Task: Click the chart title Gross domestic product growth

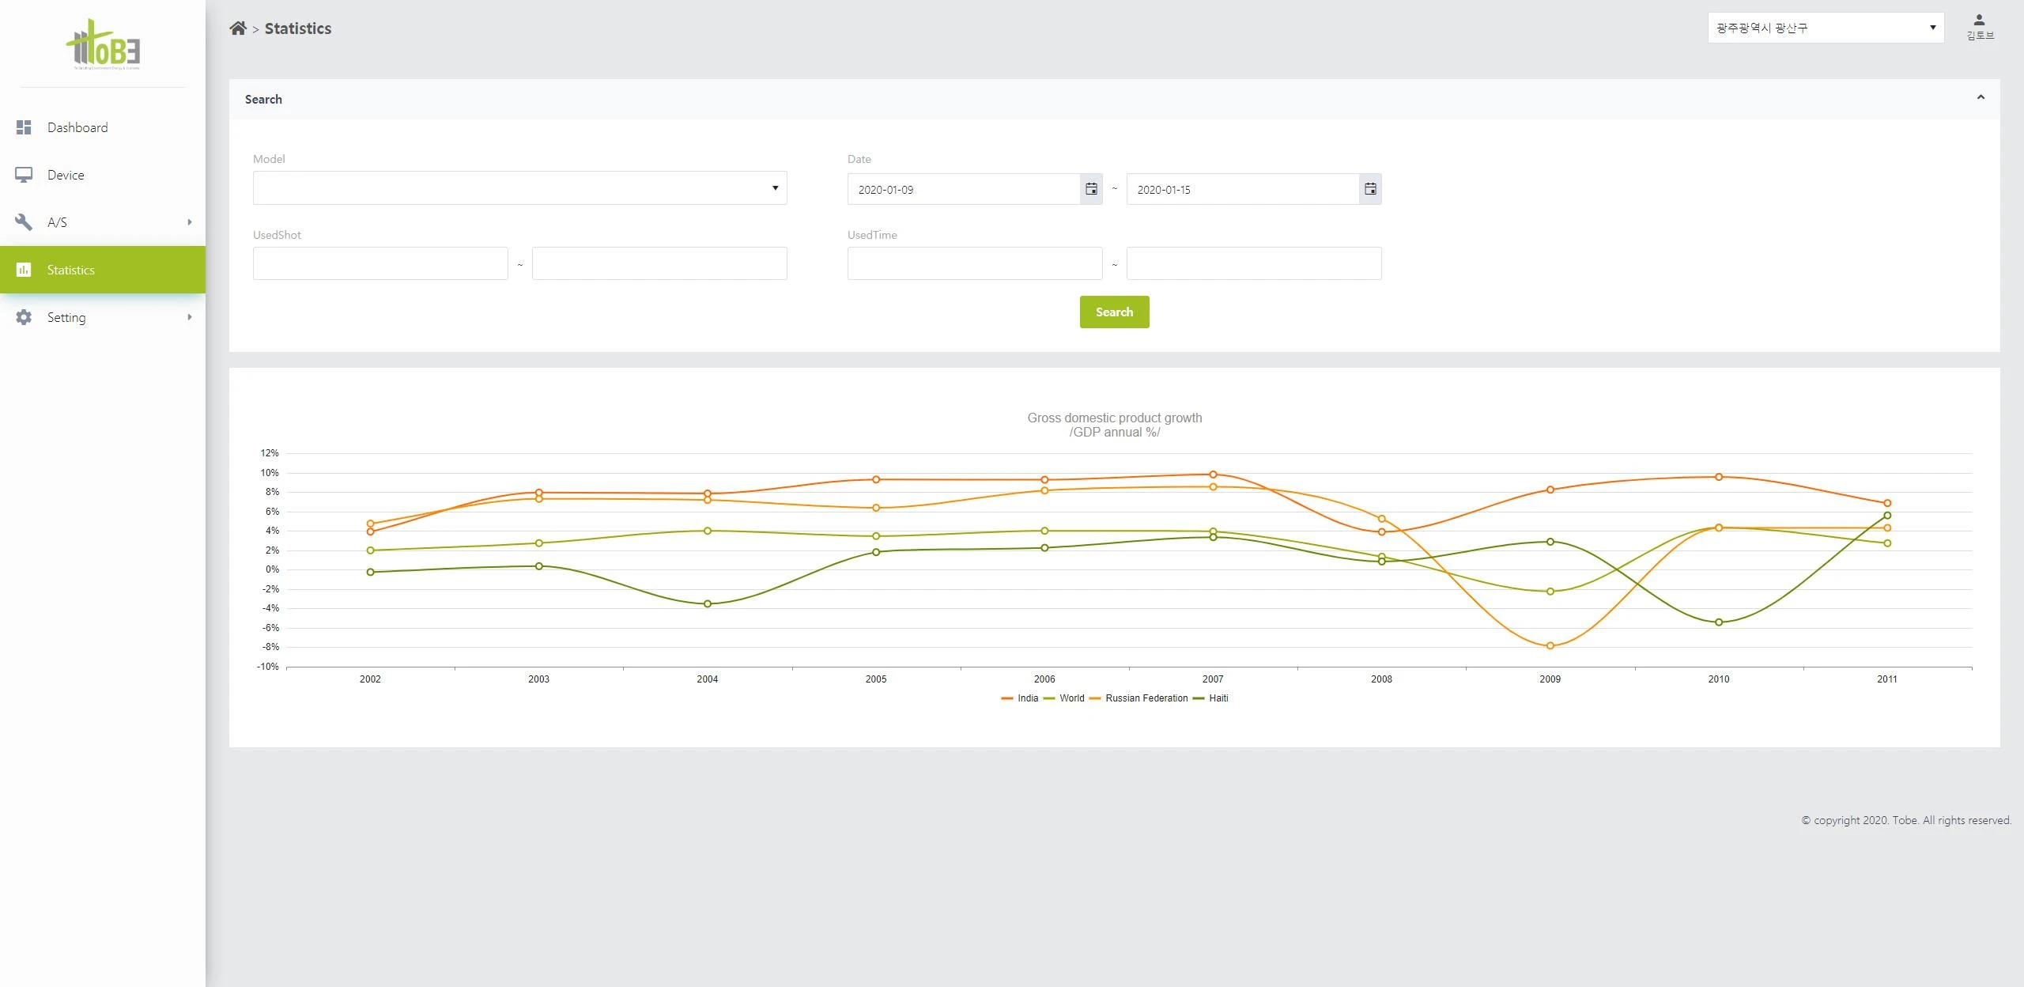Action: point(1114,418)
